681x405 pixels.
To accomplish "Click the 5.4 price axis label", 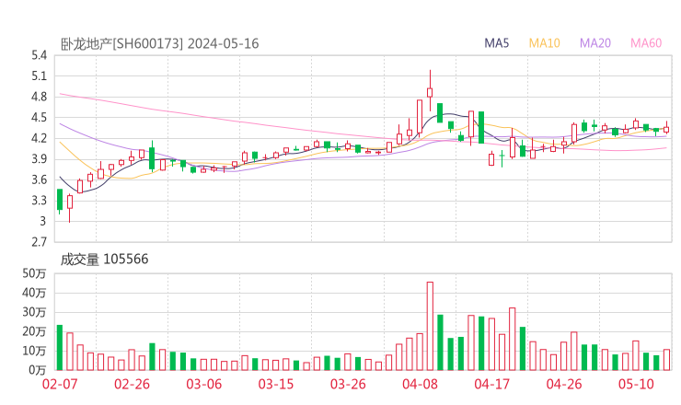I will [x=39, y=55].
